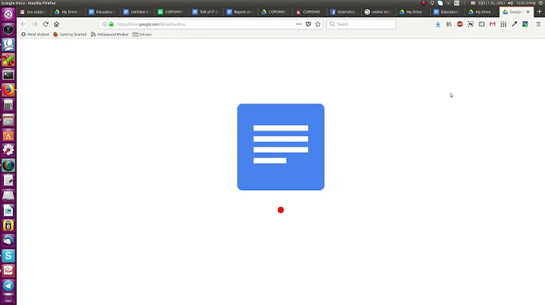
Task: Switch to the Untitled document tab
Action: 137,12
